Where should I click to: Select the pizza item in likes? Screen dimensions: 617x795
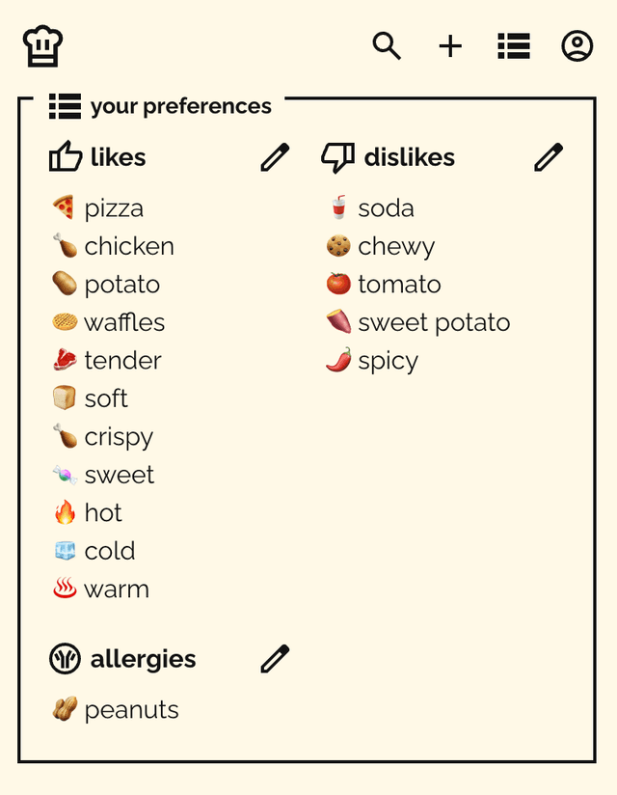pyautogui.click(x=98, y=207)
